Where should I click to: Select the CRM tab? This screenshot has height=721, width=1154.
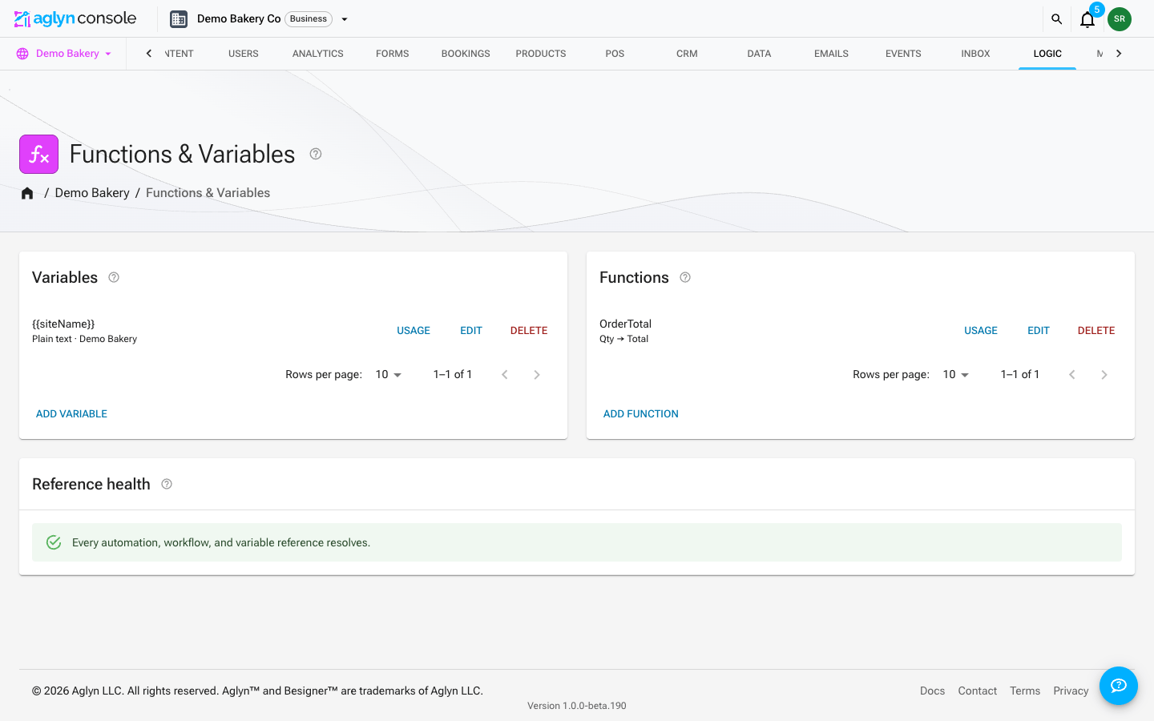[x=687, y=54]
